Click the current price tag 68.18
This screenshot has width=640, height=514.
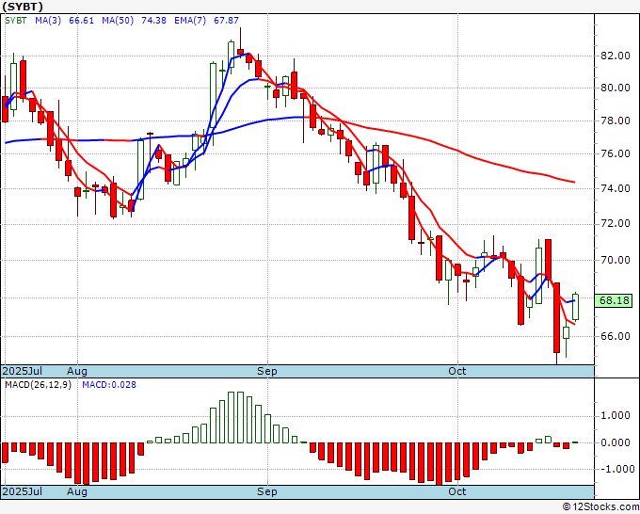click(x=614, y=301)
